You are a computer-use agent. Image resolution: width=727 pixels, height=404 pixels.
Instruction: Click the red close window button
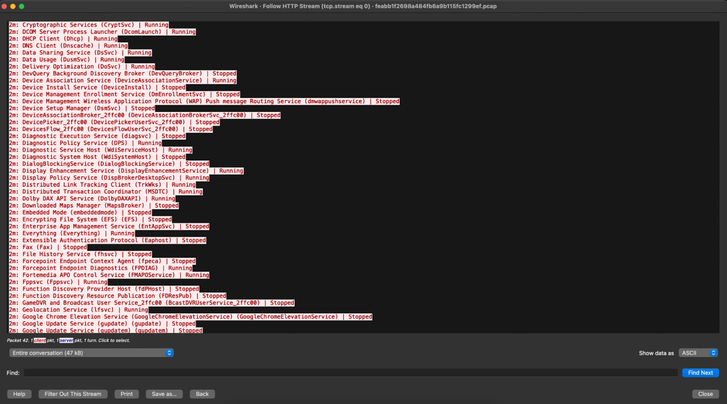coord(5,6)
